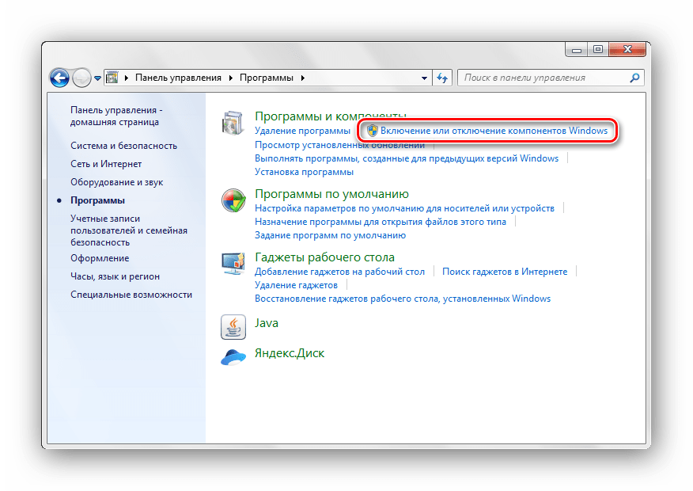Open Оформление category in sidebar

pos(100,258)
